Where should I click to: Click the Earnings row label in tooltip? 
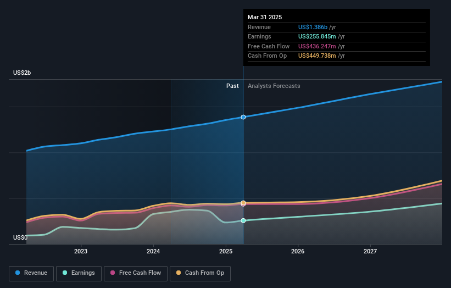click(259, 36)
